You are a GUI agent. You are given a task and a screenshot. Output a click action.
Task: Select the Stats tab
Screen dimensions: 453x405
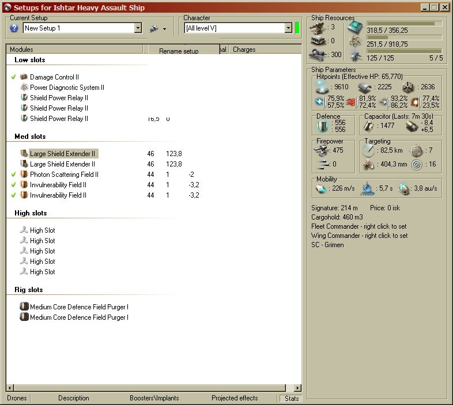pyautogui.click(x=292, y=398)
